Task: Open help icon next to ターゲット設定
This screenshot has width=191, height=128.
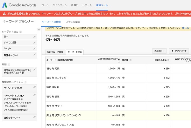Action: pyautogui.click(x=20, y=32)
